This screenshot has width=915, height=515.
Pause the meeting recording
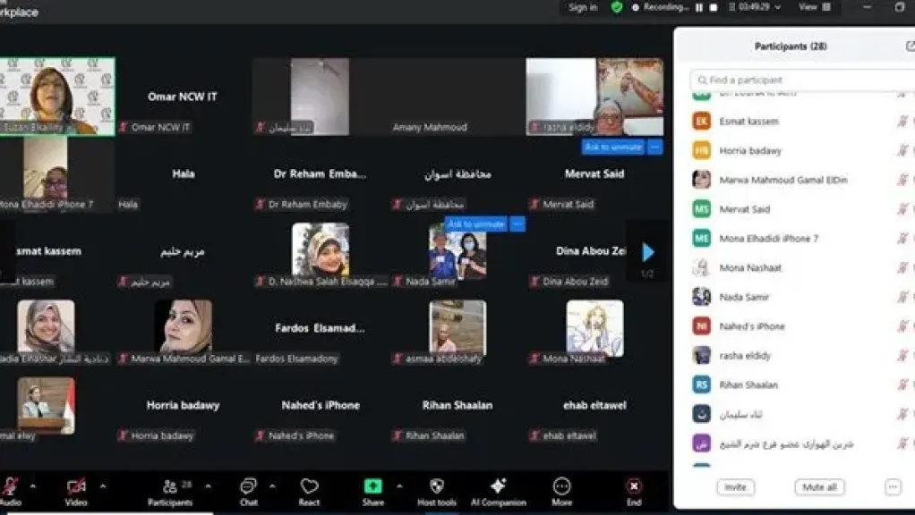(699, 7)
